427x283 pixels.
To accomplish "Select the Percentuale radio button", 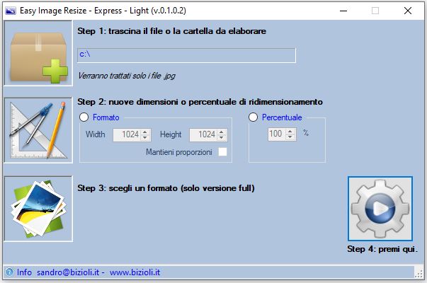I will [x=253, y=117].
